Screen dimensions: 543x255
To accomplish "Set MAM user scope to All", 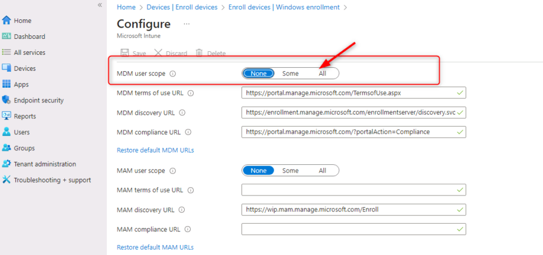I will pyautogui.click(x=322, y=171).
